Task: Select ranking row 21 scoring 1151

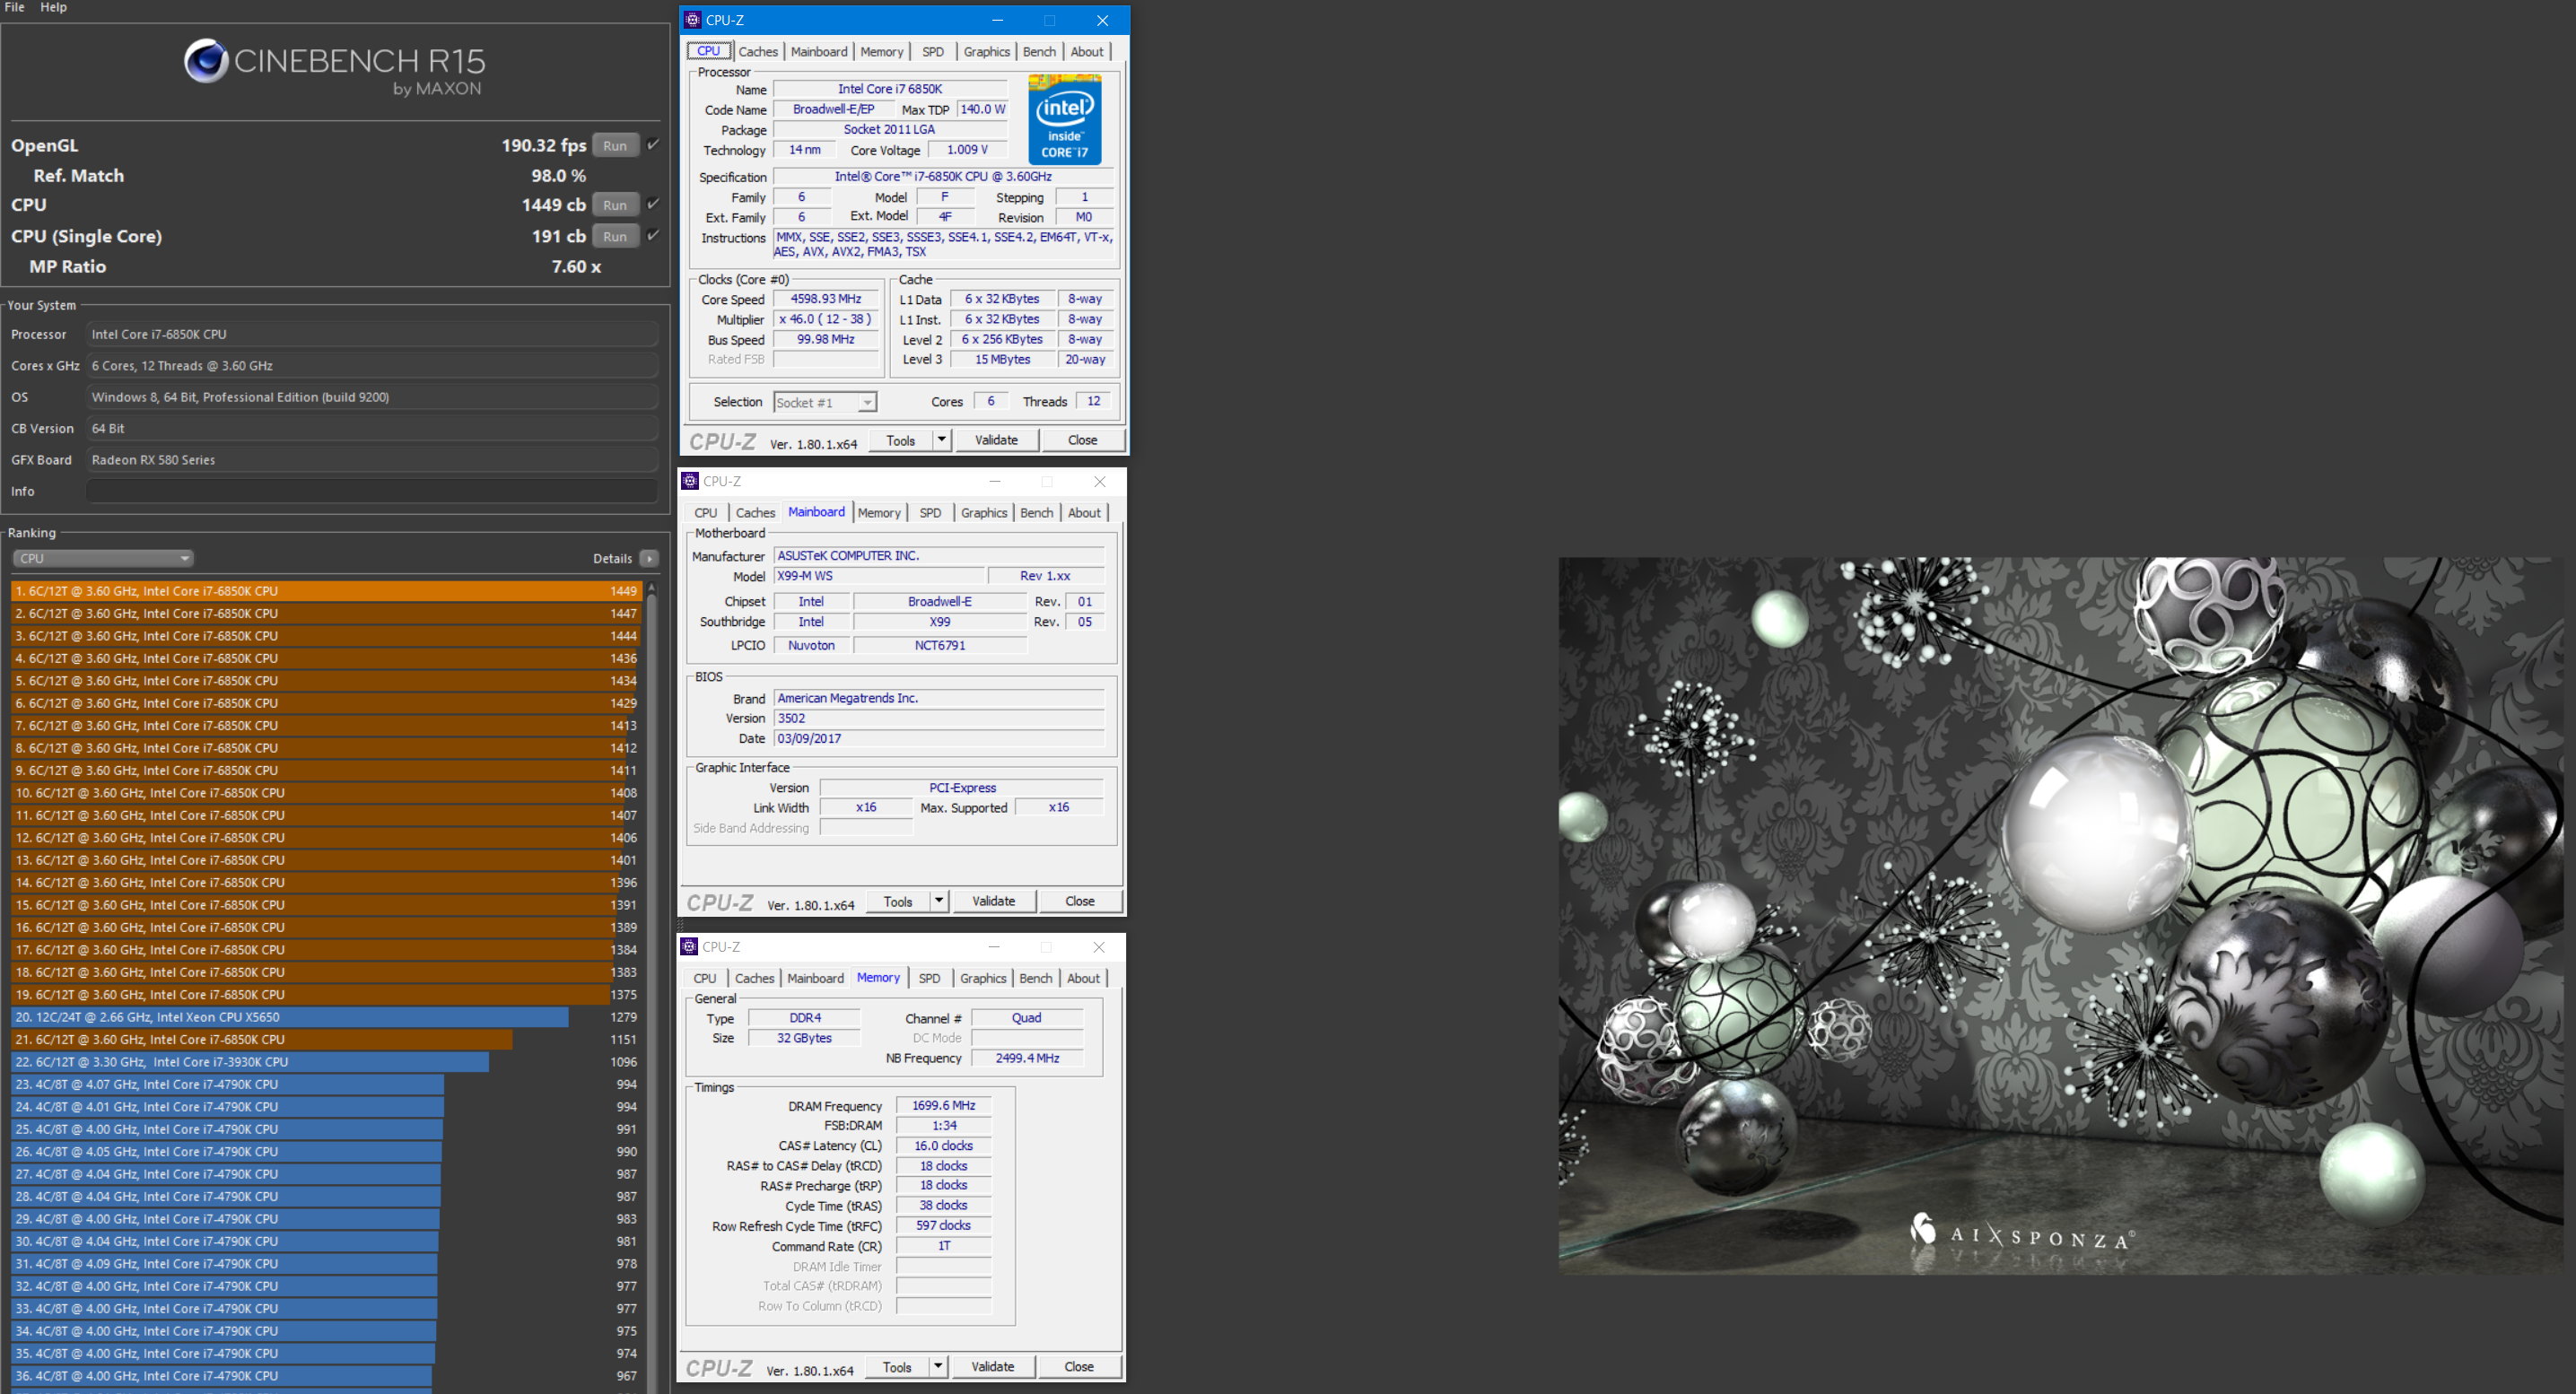Action: pyautogui.click(x=327, y=1039)
